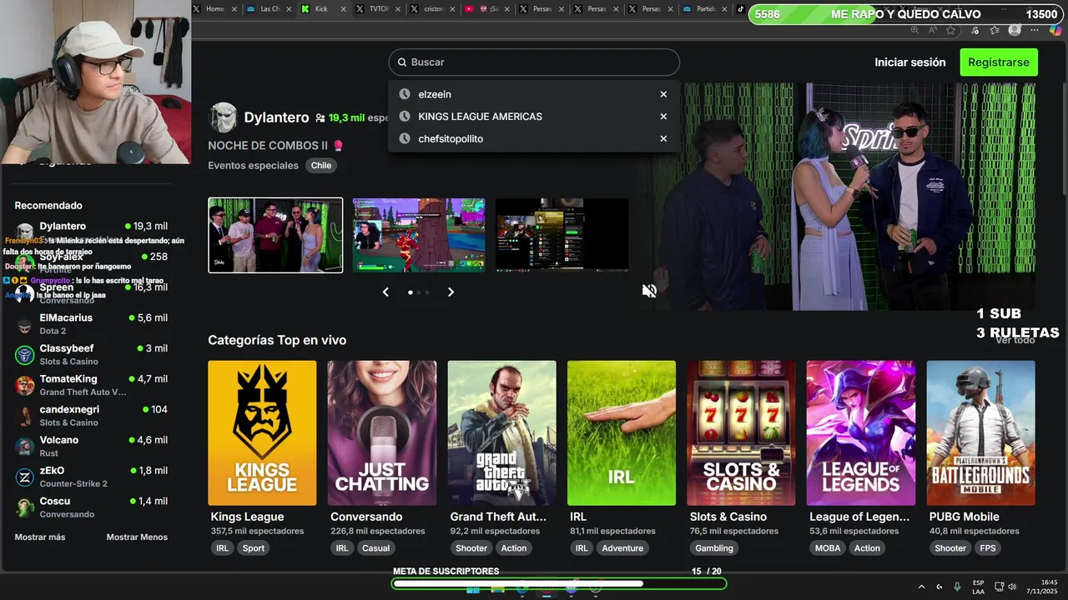
Task: Open the browser profile avatar icon
Action: point(1015,30)
